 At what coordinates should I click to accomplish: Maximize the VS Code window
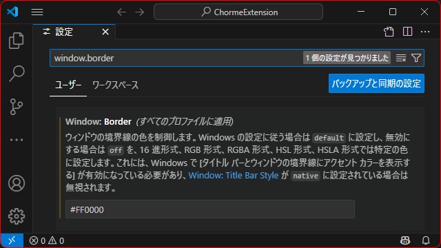[x=393, y=12]
